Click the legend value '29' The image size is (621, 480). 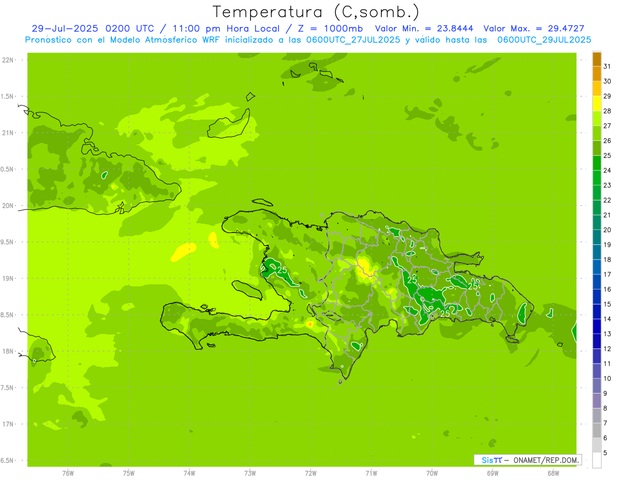click(608, 96)
